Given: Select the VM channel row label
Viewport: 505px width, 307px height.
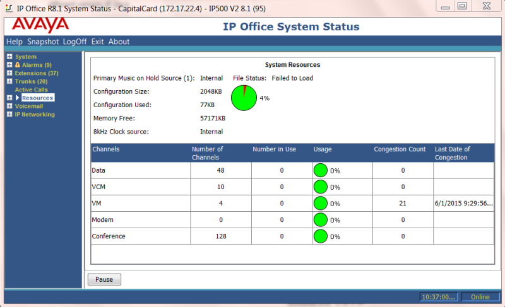Looking at the screenshot, I should (x=97, y=204).
